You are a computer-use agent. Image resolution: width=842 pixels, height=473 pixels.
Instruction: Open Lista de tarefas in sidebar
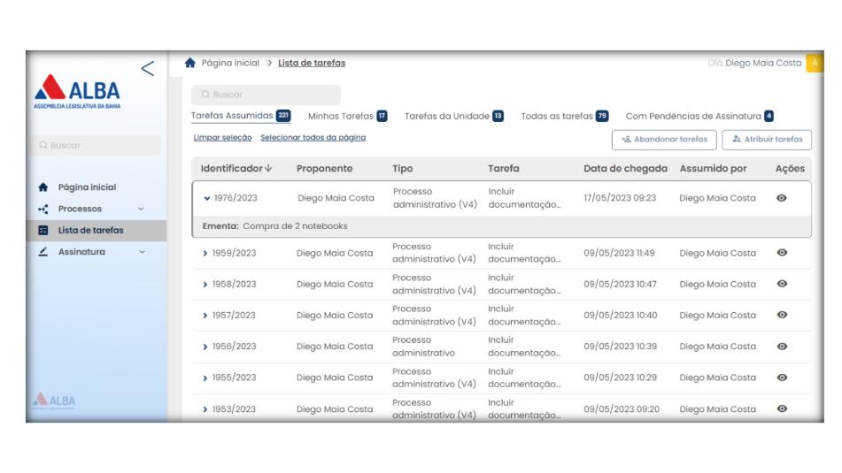click(x=89, y=231)
